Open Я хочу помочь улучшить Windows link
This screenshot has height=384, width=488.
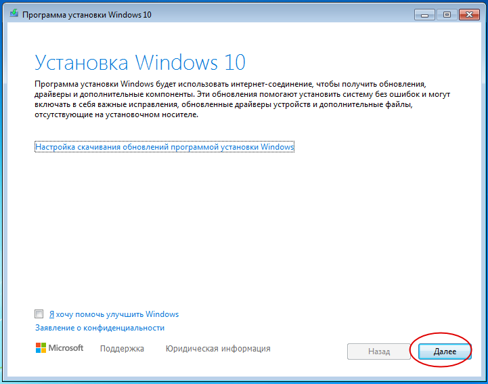[x=114, y=314]
